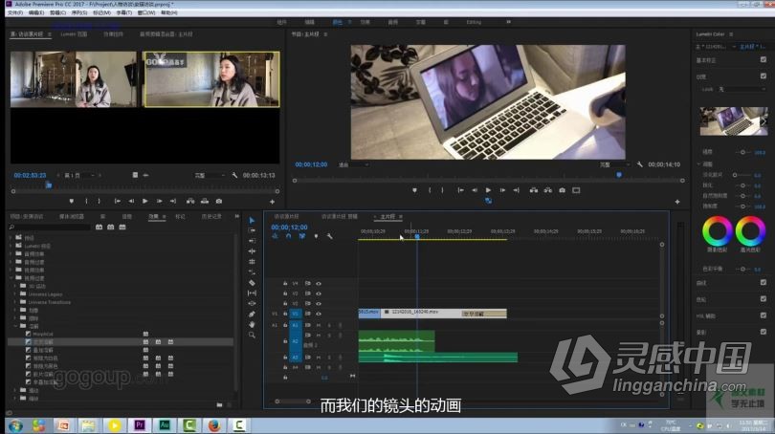The image size is (775, 434).
Task: Play the Source monitor clip
Action: click(x=144, y=201)
